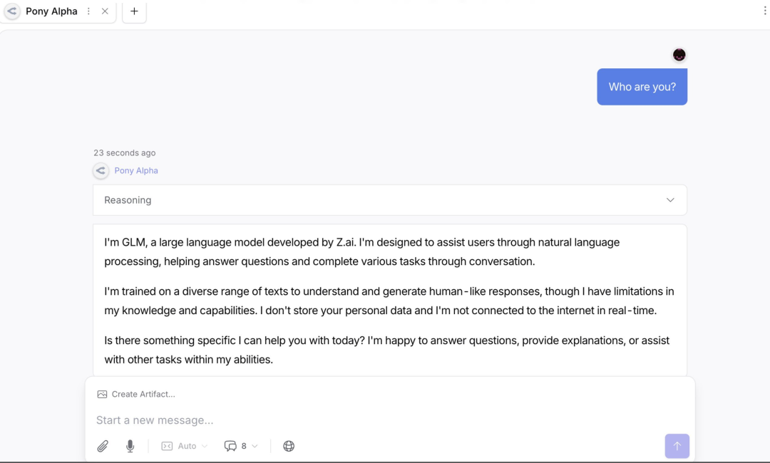Activate the microphone voice input icon
This screenshot has width=770, height=463.
pyautogui.click(x=130, y=446)
